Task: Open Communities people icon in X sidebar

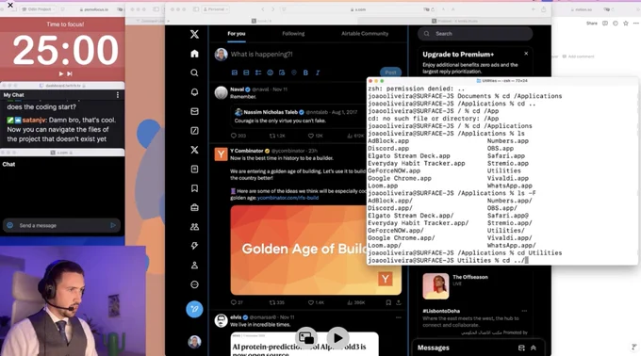Action: (x=194, y=227)
